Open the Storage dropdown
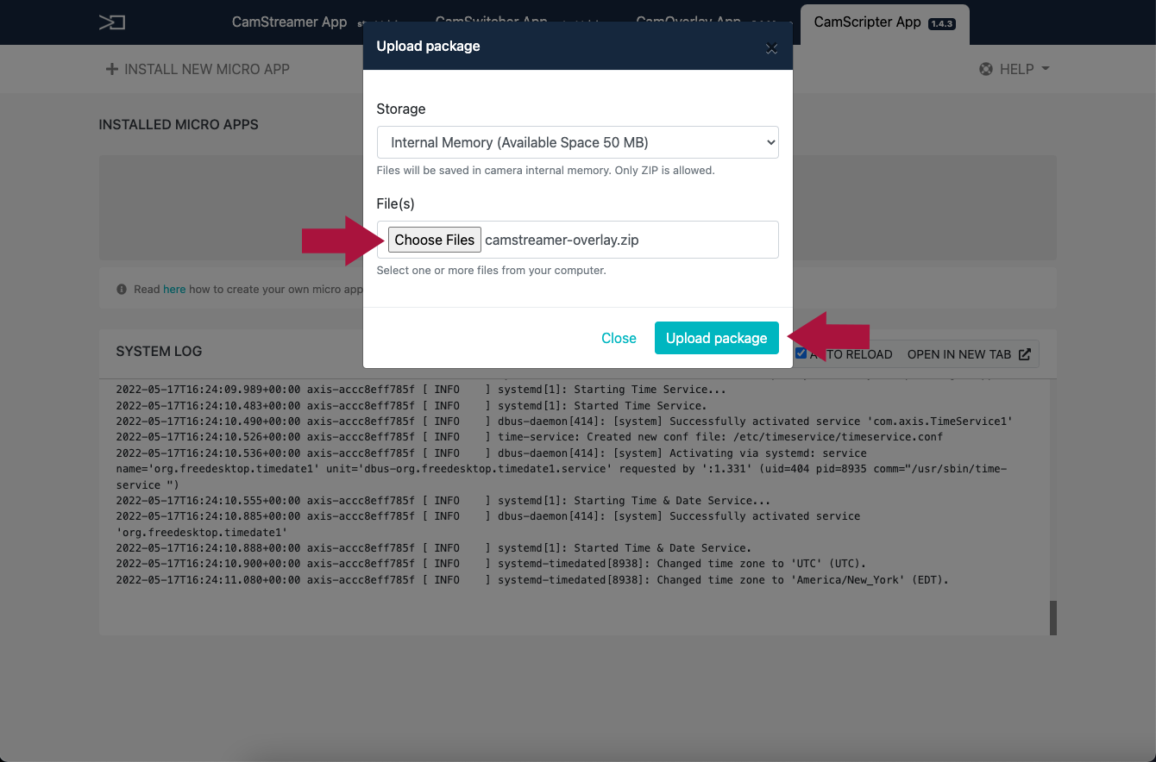 (x=578, y=142)
